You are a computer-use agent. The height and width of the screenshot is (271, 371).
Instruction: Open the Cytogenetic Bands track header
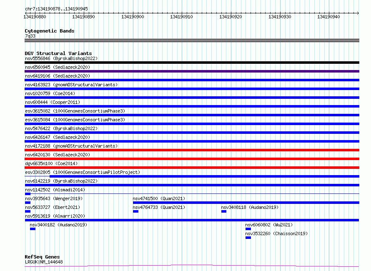tap(50, 31)
